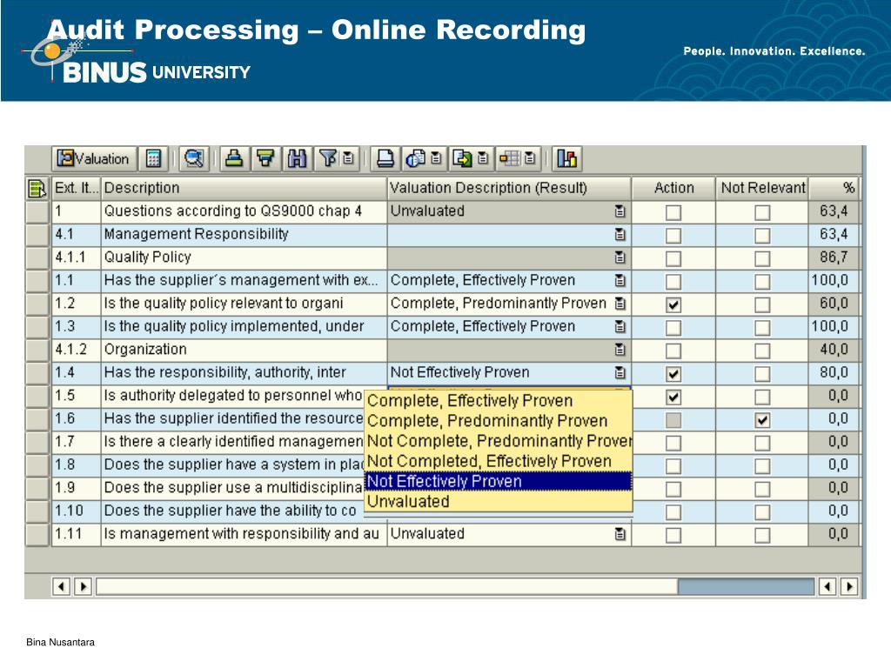Click the set filter funnel icon
Image resolution: width=891 pixels, height=668 pixels.
click(328, 158)
